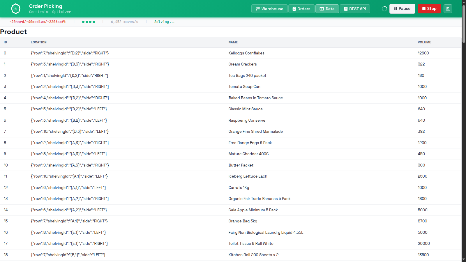
Task: Click the Tomato Soup Can row name
Action: 244,86
